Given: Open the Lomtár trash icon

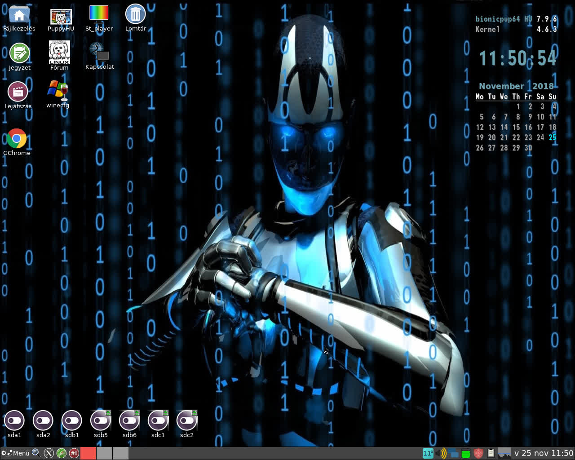Looking at the screenshot, I should click(x=135, y=17).
